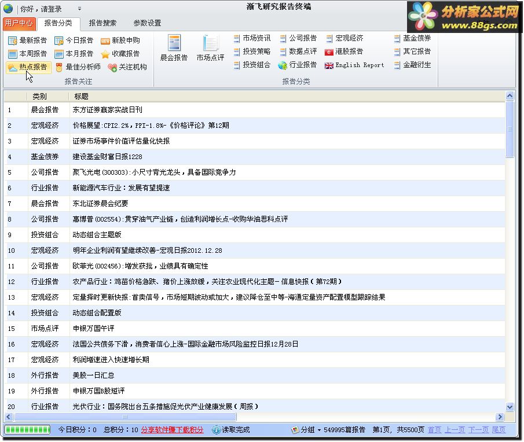Viewport: 524px width, 442px height.
Task: Go to 上一页 previous page link
Action: [x=455, y=430]
